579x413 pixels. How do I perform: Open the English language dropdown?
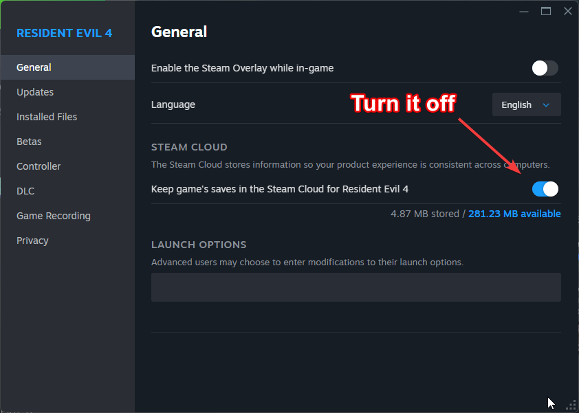coord(526,105)
